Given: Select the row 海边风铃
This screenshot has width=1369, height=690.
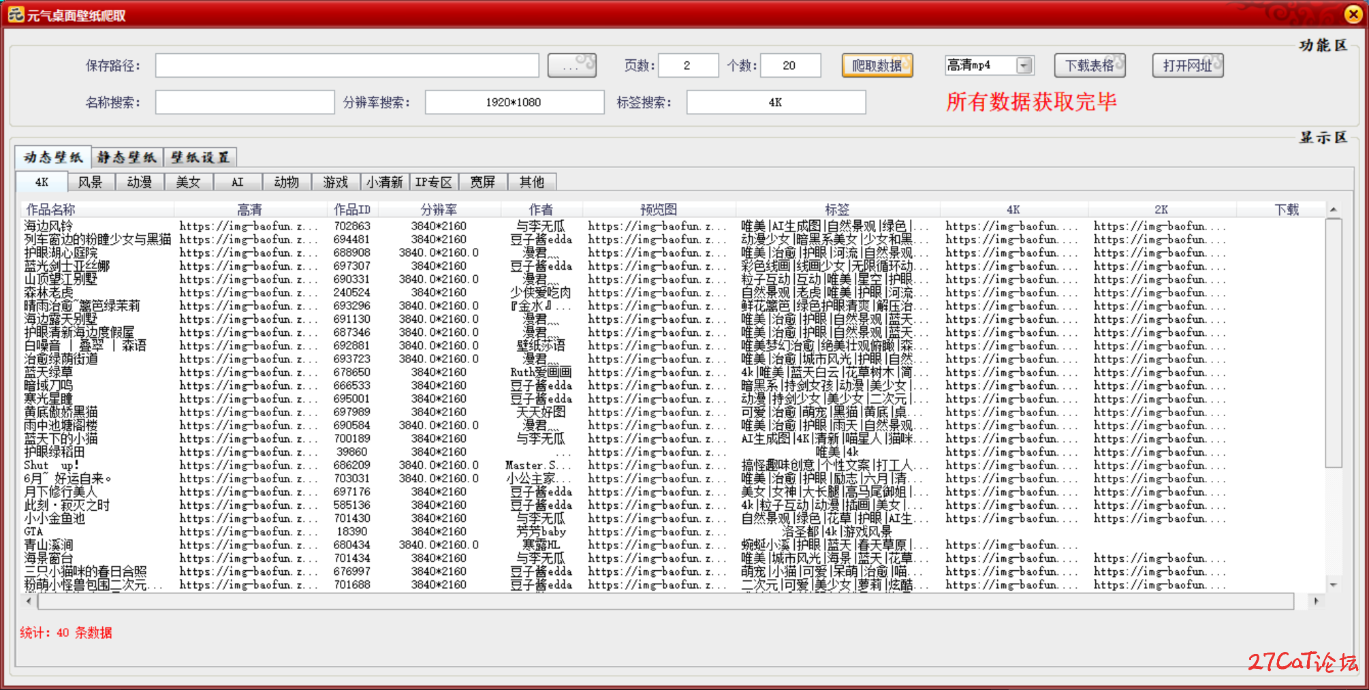Looking at the screenshot, I should [674, 225].
